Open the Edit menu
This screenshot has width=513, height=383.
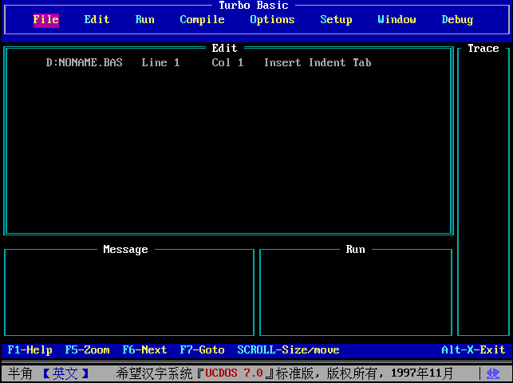97,20
